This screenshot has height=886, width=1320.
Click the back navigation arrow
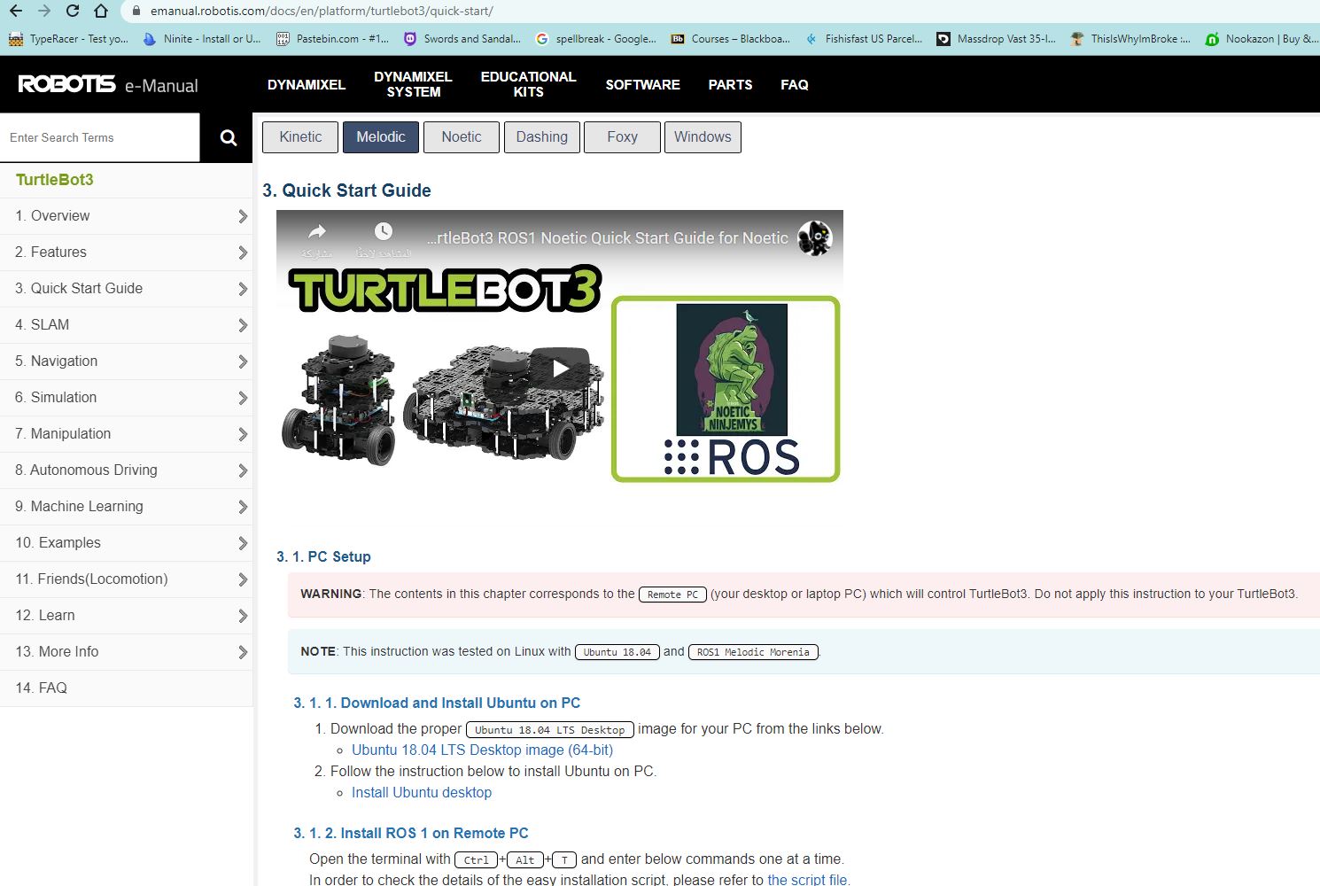(x=14, y=12)
